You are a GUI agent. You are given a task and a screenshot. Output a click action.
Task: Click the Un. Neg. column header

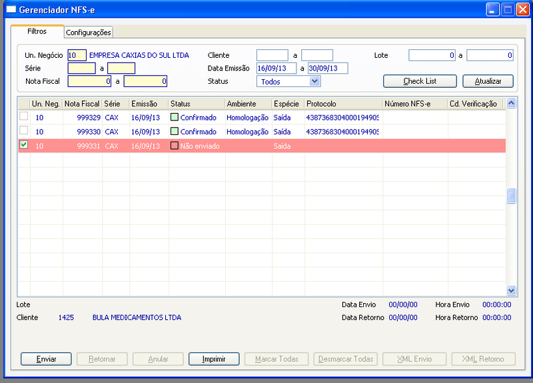[46, 104]
